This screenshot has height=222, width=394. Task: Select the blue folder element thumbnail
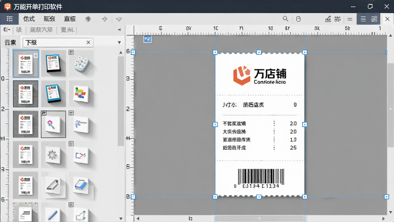81,185
